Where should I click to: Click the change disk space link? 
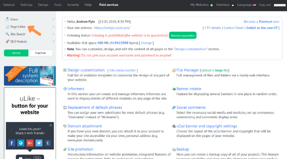point(146,43)
